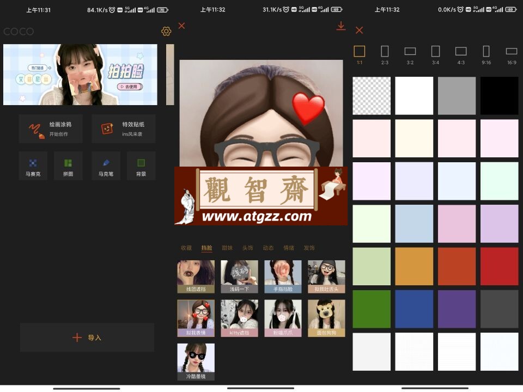The width and height of the screenshot is (523, 392).
Task: Open the 绘画涂鸦 drawing doodle tool
Action: (x=51, y=129)
